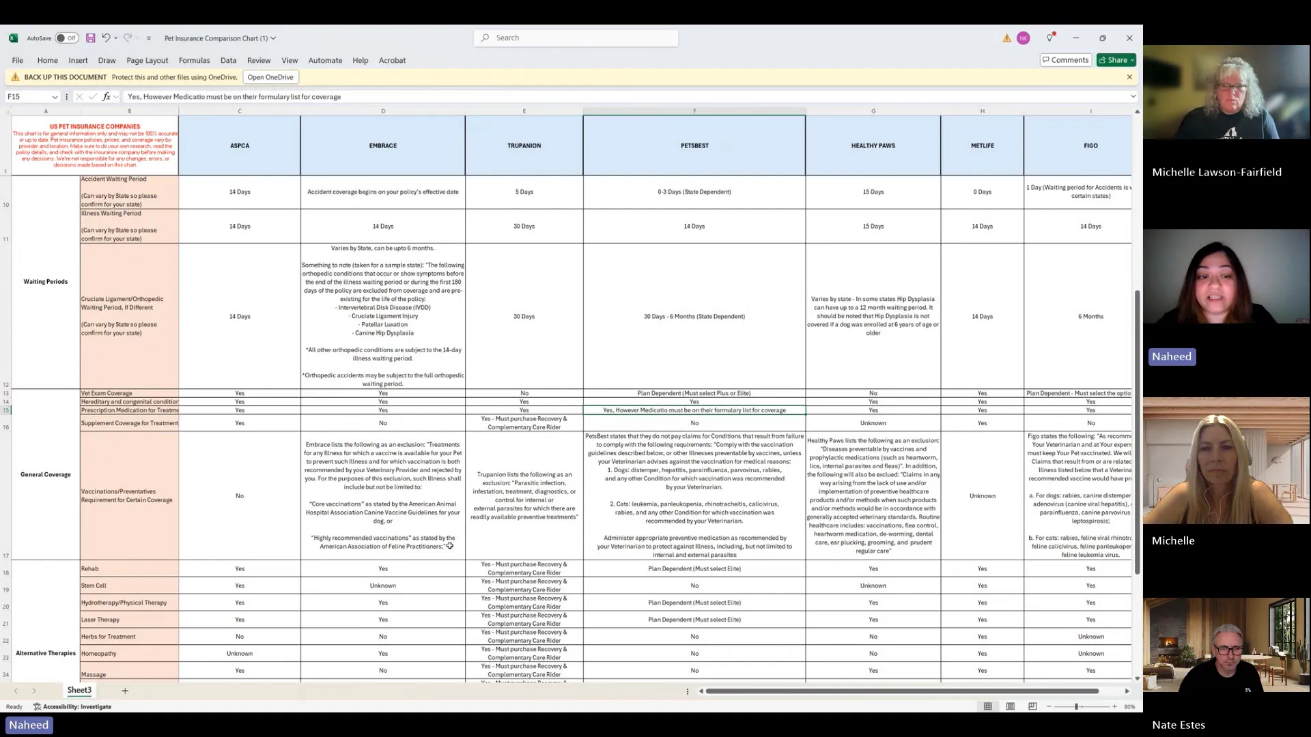This screenshot has width=1311, height=737.
Task: Click the Open OneDrive button
Action: point(270,77)
